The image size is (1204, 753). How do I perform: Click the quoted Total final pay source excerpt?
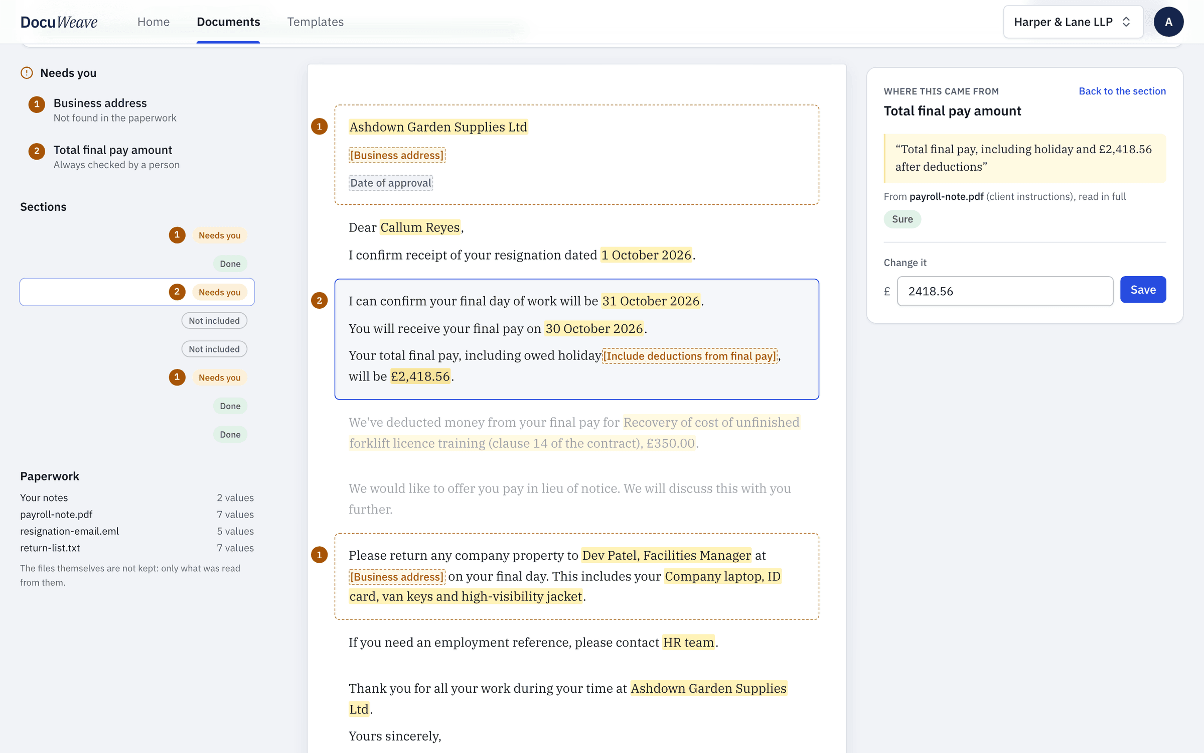[x=1025, y=158]
